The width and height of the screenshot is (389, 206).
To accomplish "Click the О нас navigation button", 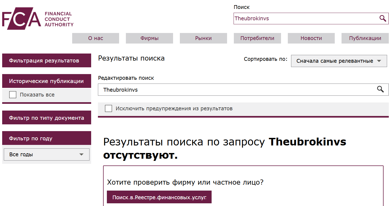I will coord(95,38).
